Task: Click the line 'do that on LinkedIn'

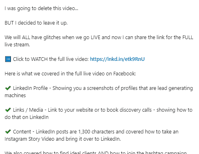Action: (x=27, y=117)
